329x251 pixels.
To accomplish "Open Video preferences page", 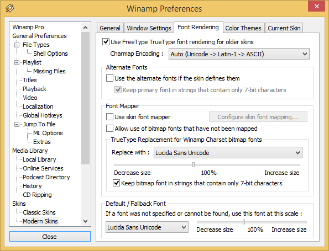I will coord(30,98).
